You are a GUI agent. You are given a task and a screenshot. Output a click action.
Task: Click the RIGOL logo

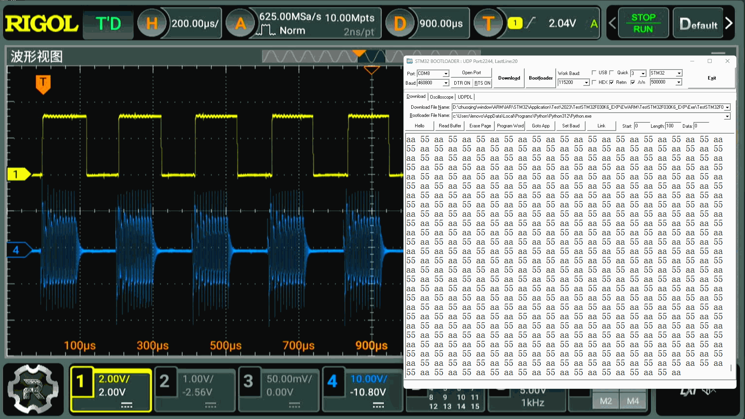42,24
